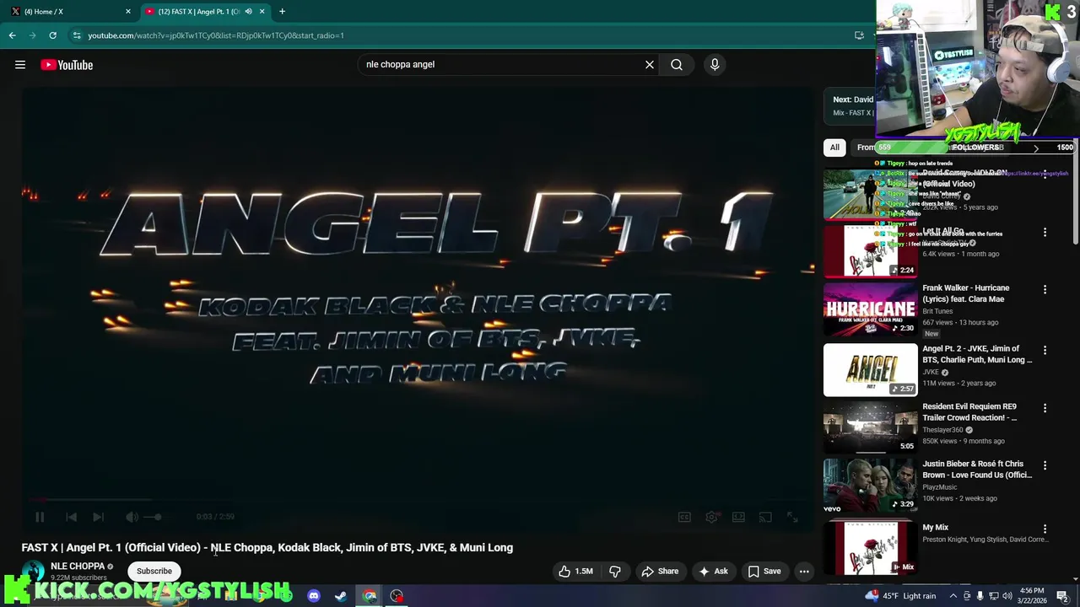This screenshot has height=607, width=1080.
Task: Open more actions menu under video
Action: 804,571
